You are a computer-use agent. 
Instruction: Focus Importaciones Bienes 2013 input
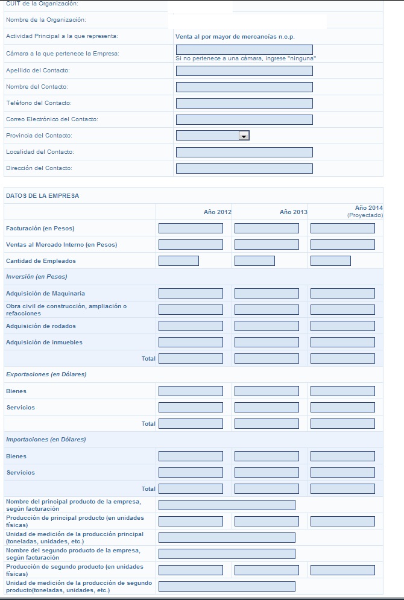pos(267,456)
